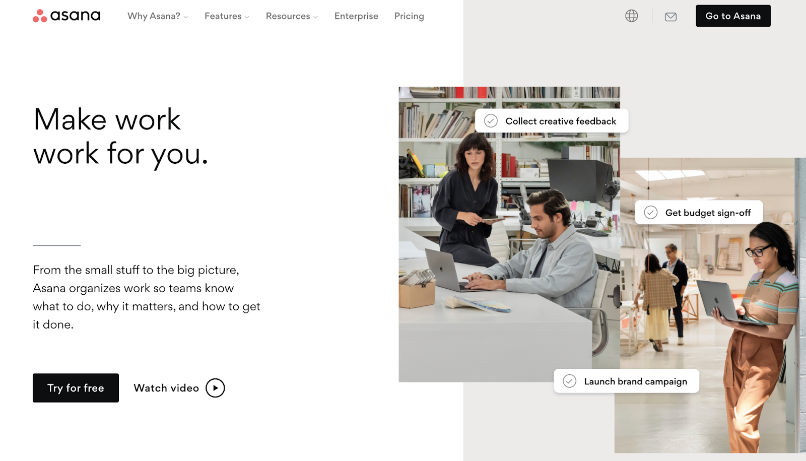
Task: Open the Enterprise menu item
Action: [x=356, y=16]
